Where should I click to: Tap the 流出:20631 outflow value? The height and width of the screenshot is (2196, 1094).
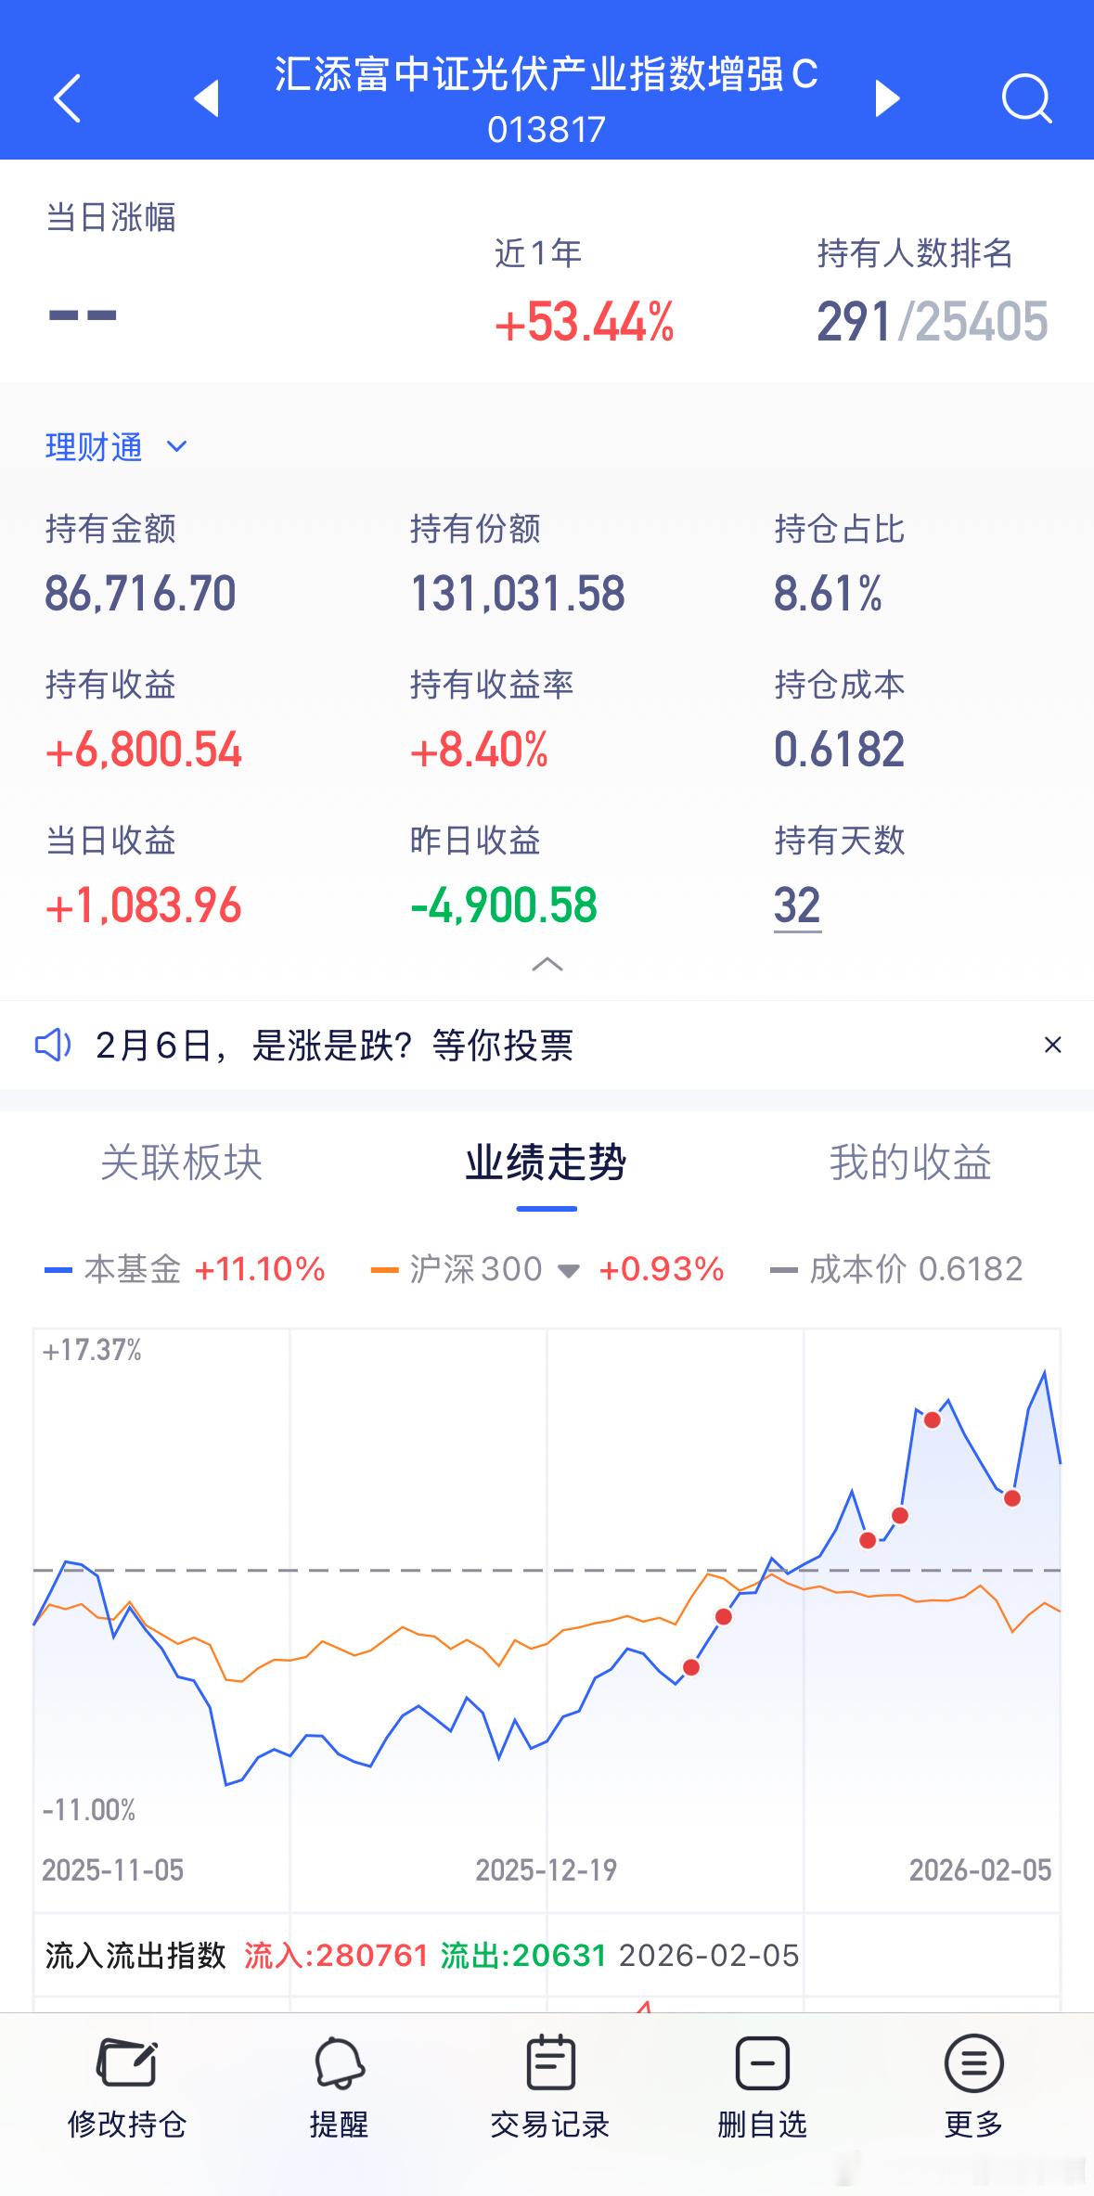click(x=523, y=1956)
